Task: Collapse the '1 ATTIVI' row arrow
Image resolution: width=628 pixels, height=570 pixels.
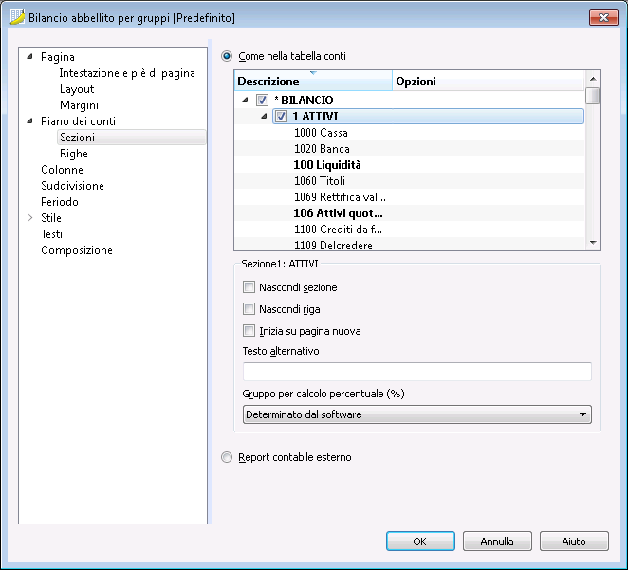Action: 264,117
